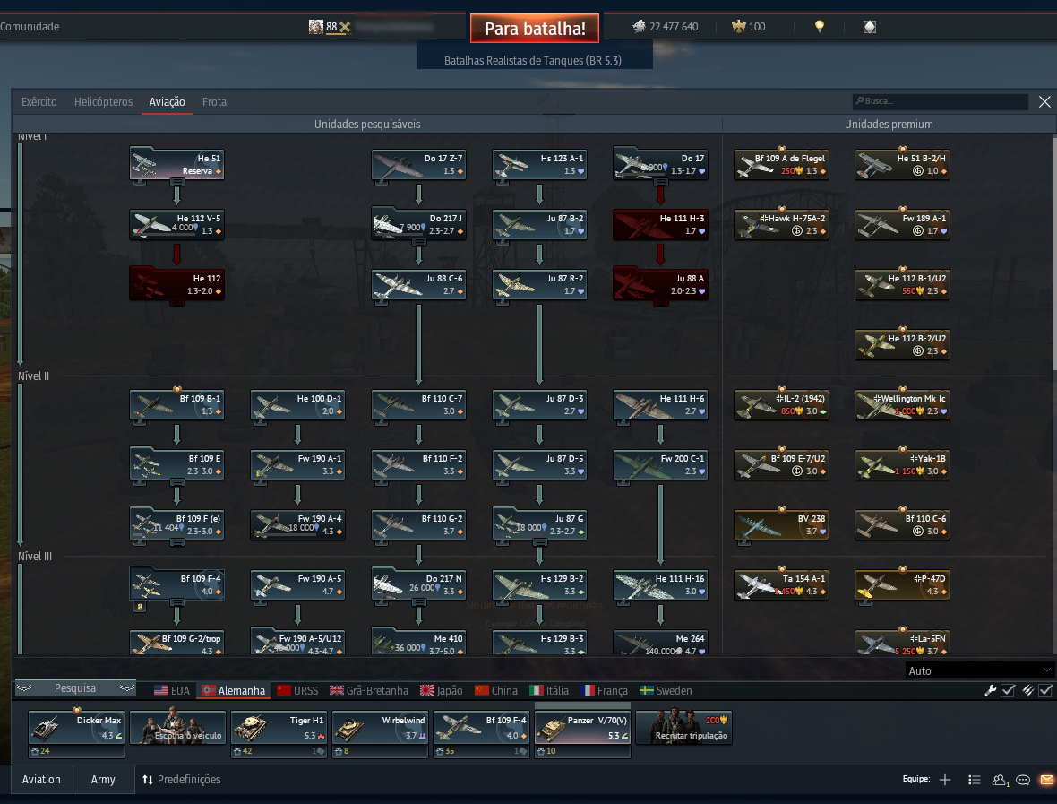1057x804 pixels.
Task: Select the Fw 200 C-1 aircraft
Action: [x=661, y=464]
